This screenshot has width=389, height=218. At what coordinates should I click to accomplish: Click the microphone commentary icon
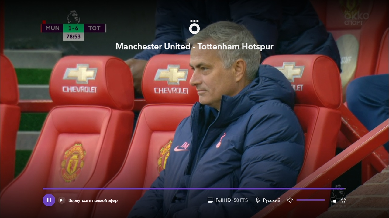click(258, 200)
